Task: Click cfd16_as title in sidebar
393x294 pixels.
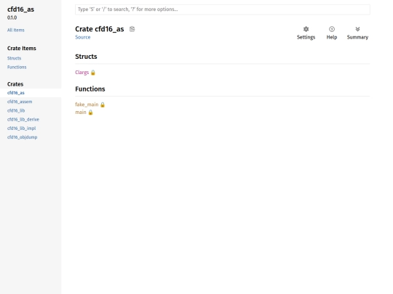Action: [20, 9]
